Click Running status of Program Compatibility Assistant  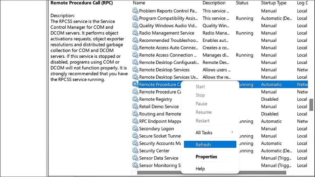(x=245, y=18)
